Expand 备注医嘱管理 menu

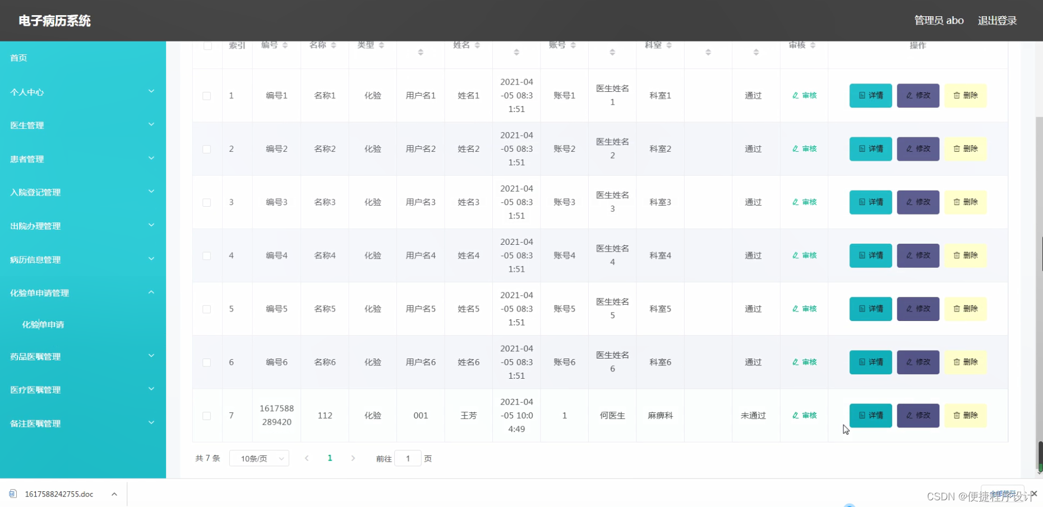coord(83,424)
